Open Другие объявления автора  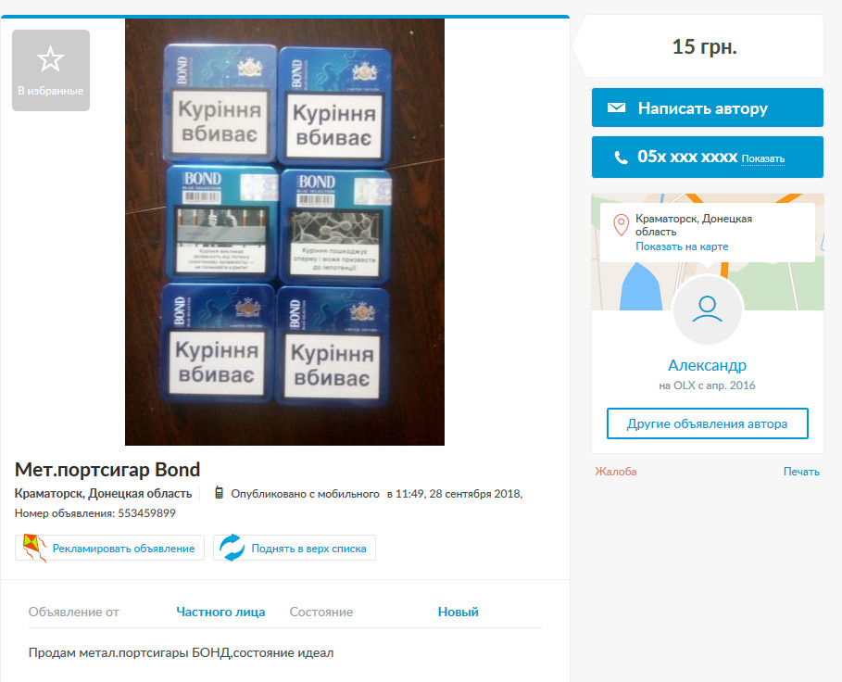coord(707,423)
